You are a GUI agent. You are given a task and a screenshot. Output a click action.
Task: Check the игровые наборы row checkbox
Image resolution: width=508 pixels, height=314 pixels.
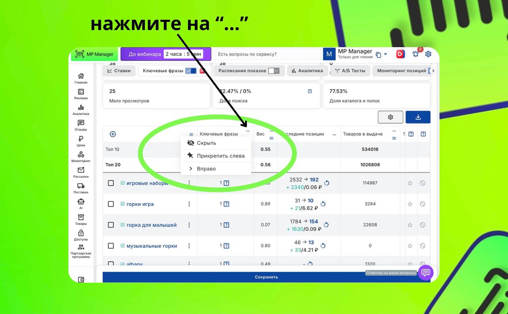tap(111, 183)
